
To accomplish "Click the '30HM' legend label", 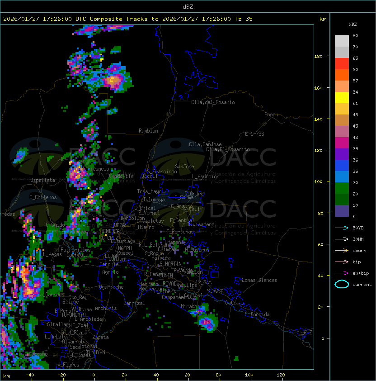I will [358, 239].
